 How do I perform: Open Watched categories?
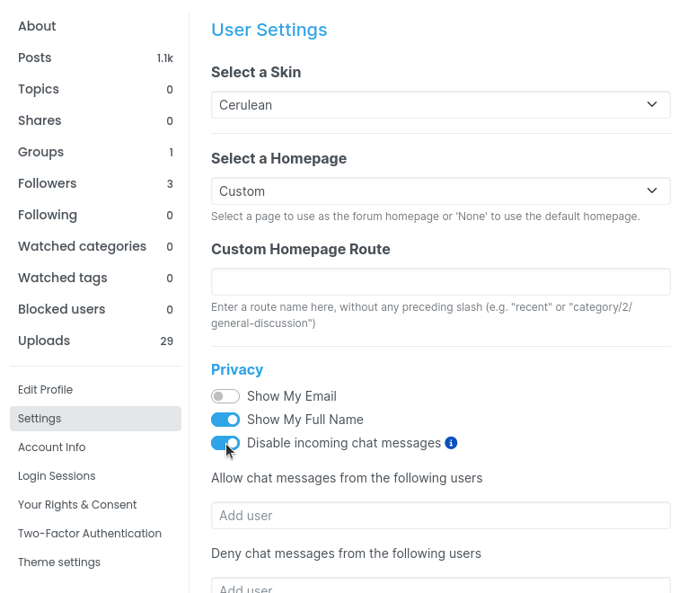point(82,246)
